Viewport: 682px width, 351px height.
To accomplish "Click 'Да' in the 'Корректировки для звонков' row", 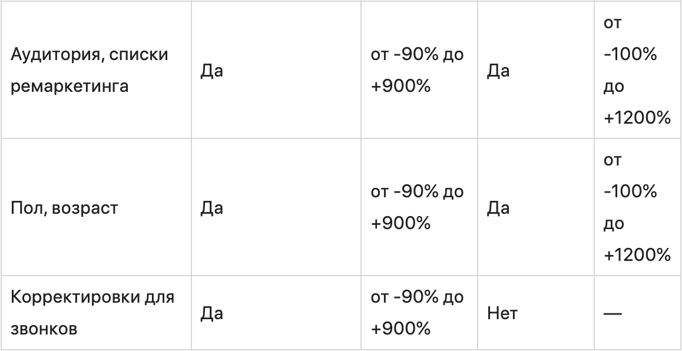I will click(x=212, y=313).
